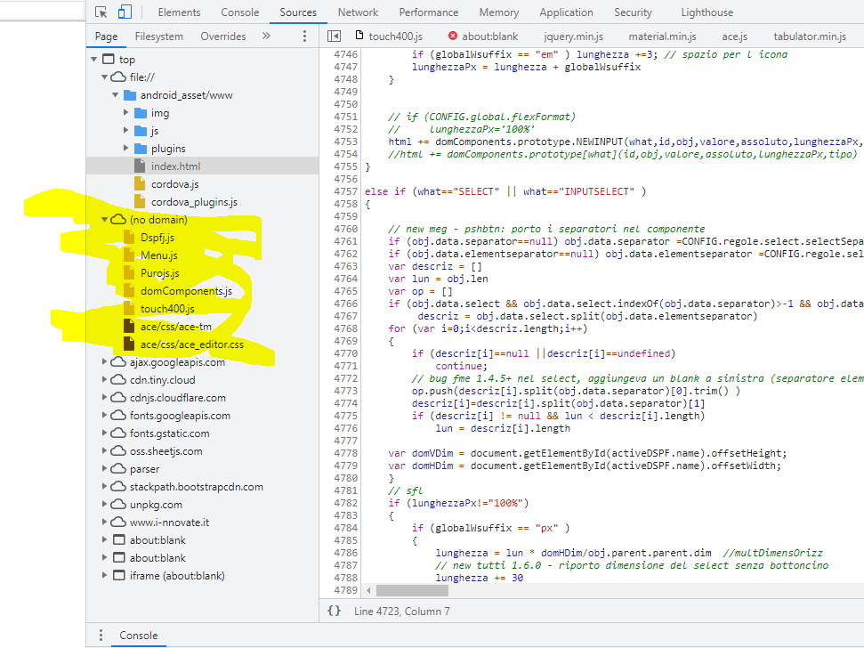Viewport: 864px width, 648px height.
Task: Click line number 4746 in the gutter
Action: 346,54
